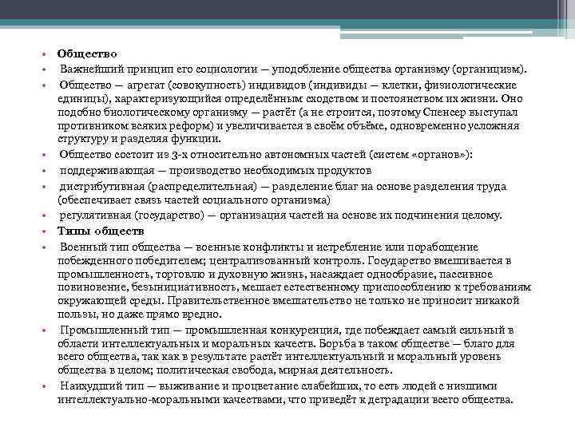Image resolution: width=575 pixels, height=431 pixels.
Task: Click the paragraph starting 'Наихудший тип'
Action: click(285, 393)
